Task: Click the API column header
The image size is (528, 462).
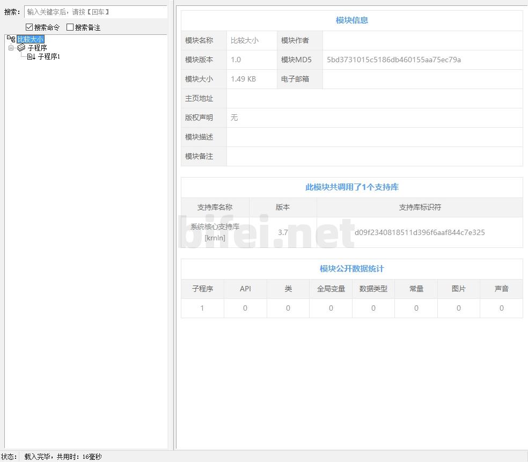Action: tap(245, 289)
